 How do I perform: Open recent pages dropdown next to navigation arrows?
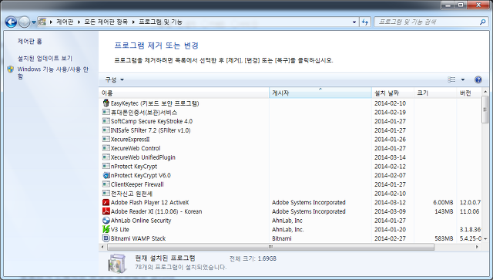(34, 22)
